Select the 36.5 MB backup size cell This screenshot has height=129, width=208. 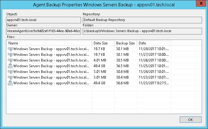(123, 66)
